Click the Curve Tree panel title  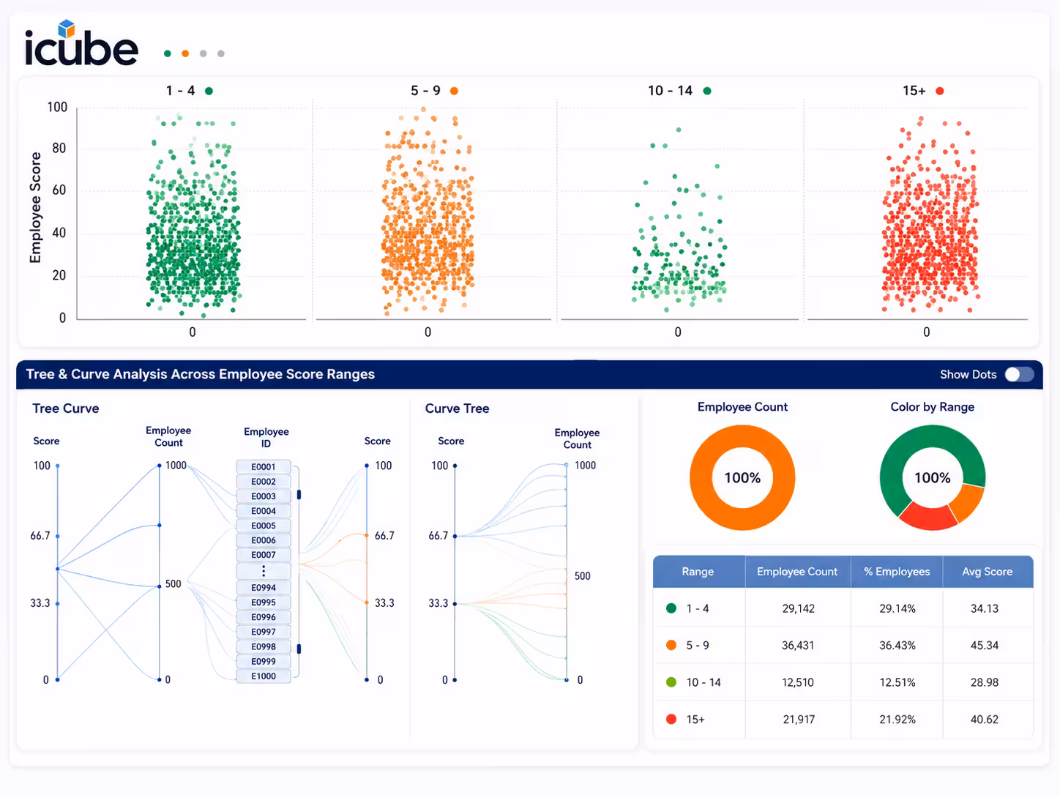point(458,408)
